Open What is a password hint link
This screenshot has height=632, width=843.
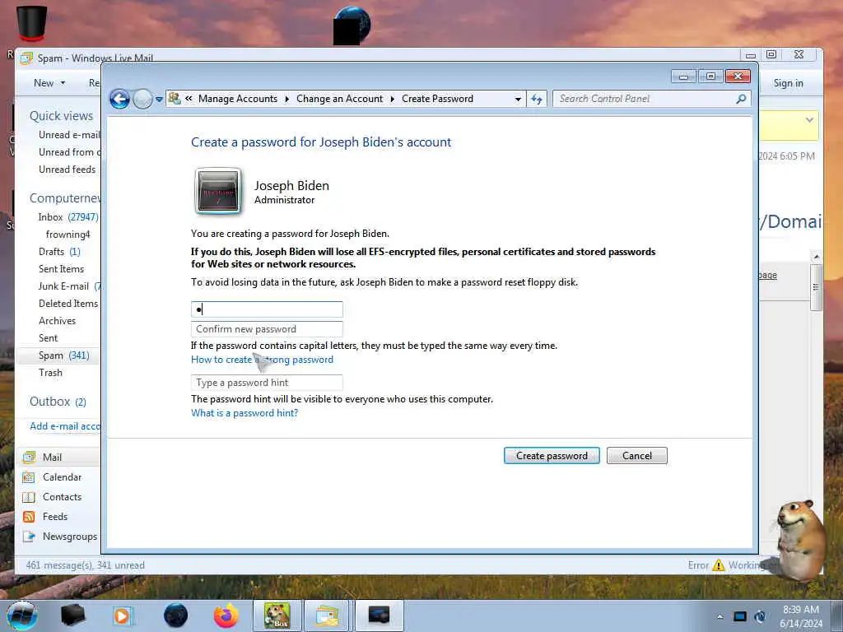244,413
